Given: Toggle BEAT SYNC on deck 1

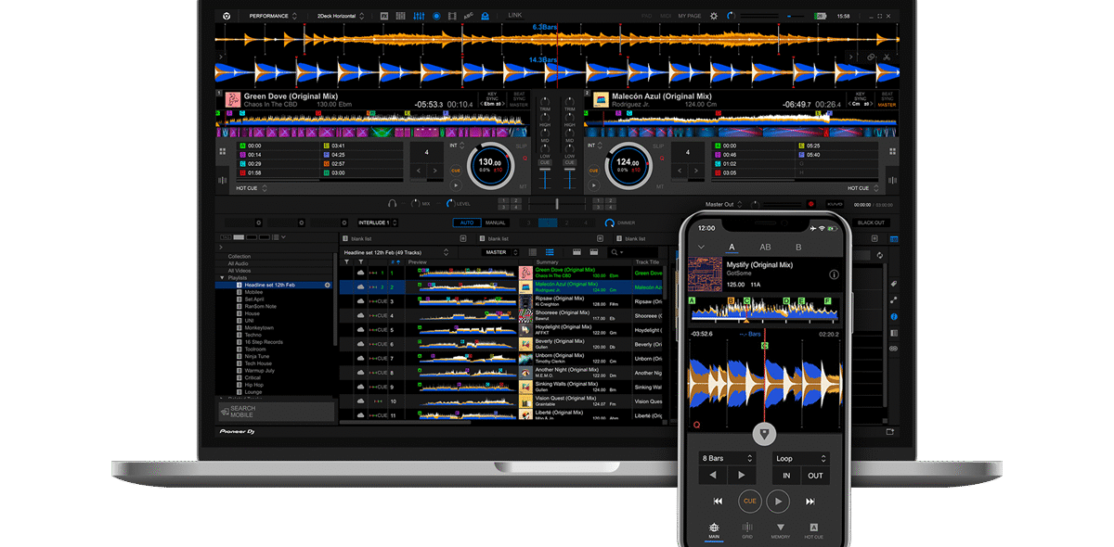Looking at the screenshot, I should [x=519, y=97].
